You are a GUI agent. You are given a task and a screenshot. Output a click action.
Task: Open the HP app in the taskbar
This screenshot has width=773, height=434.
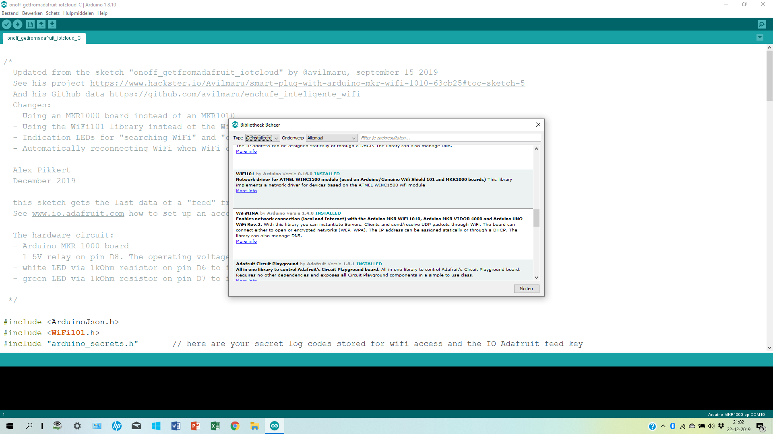117,426
